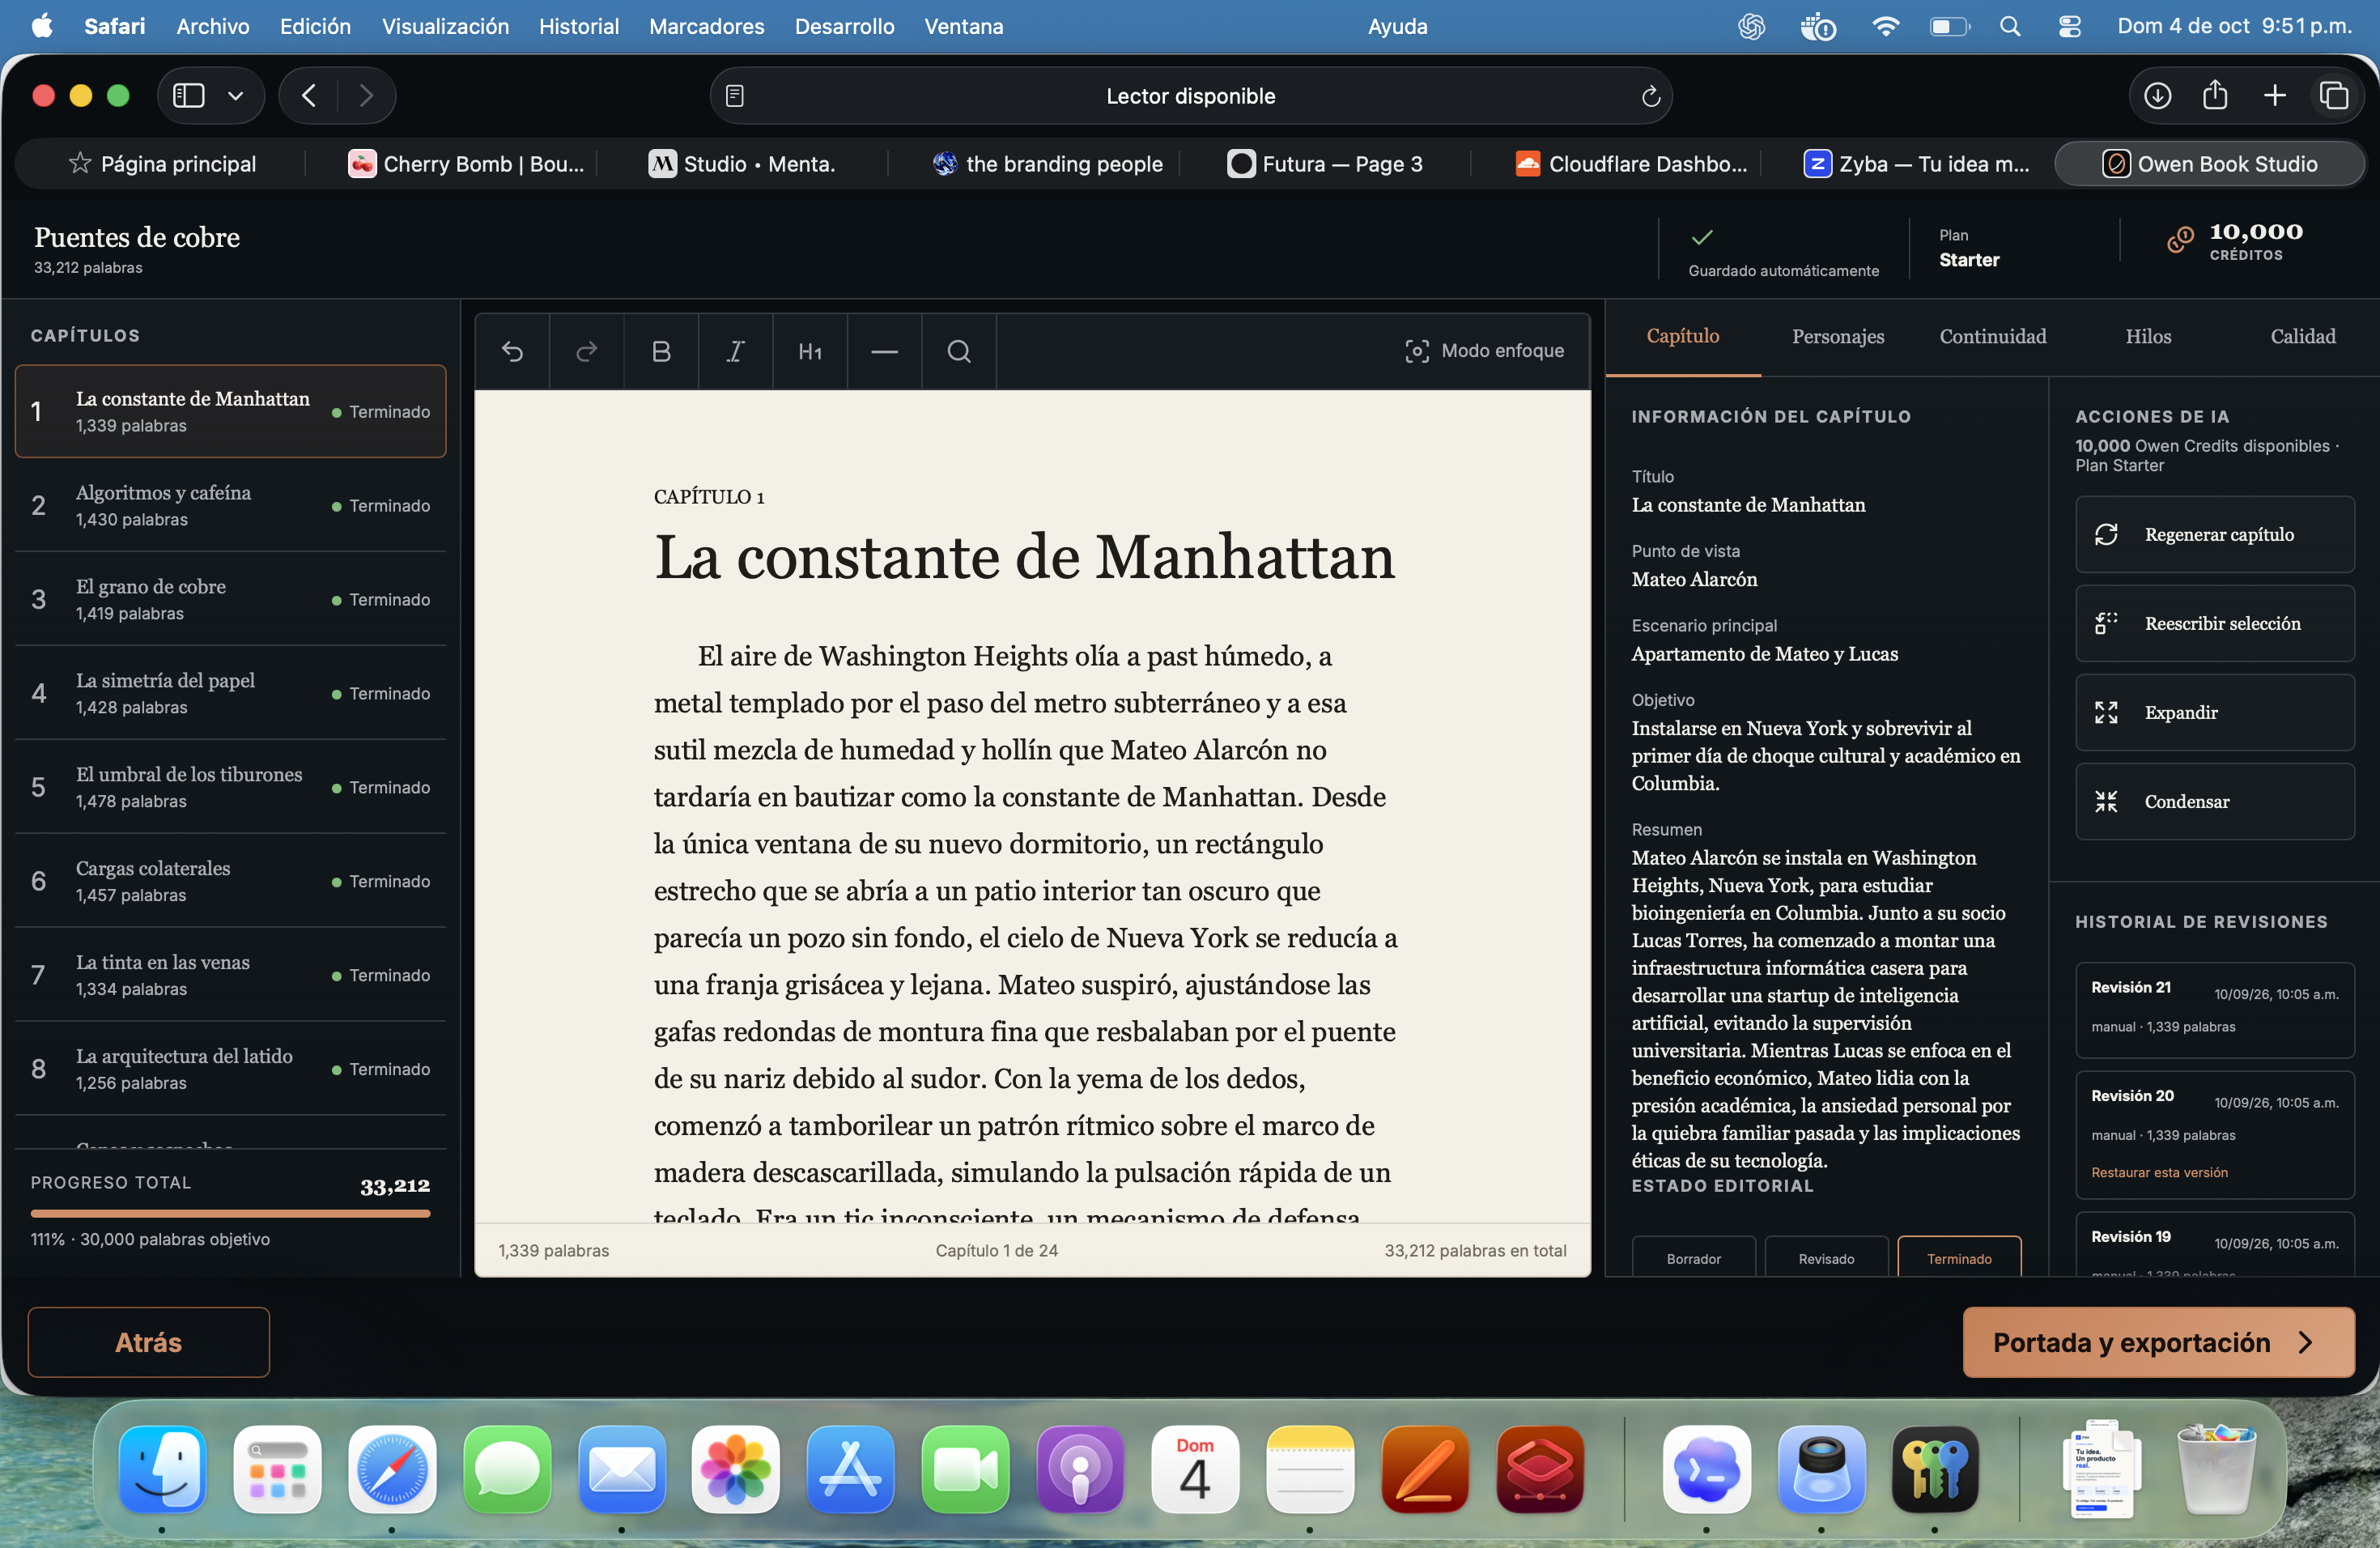The width and height of the screenshot is (2380, 1548).
Task: Open the Revisión 19 history entry
Action: tap(2214, 1244)
